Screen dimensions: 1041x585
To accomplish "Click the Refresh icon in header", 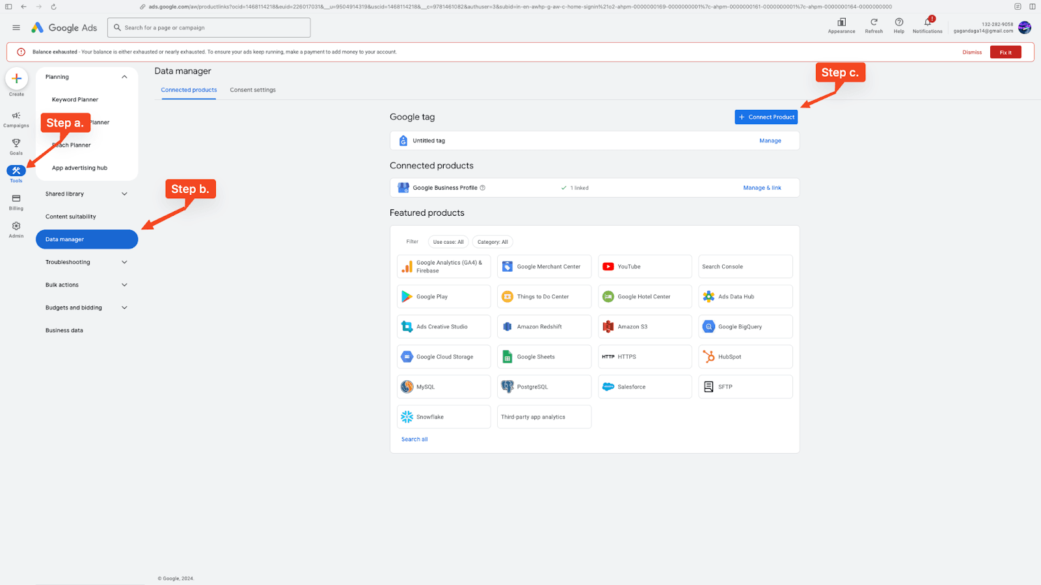I will 874,23.
